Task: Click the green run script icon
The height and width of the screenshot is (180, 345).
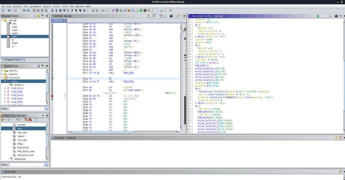Action: tap(141, 10)
